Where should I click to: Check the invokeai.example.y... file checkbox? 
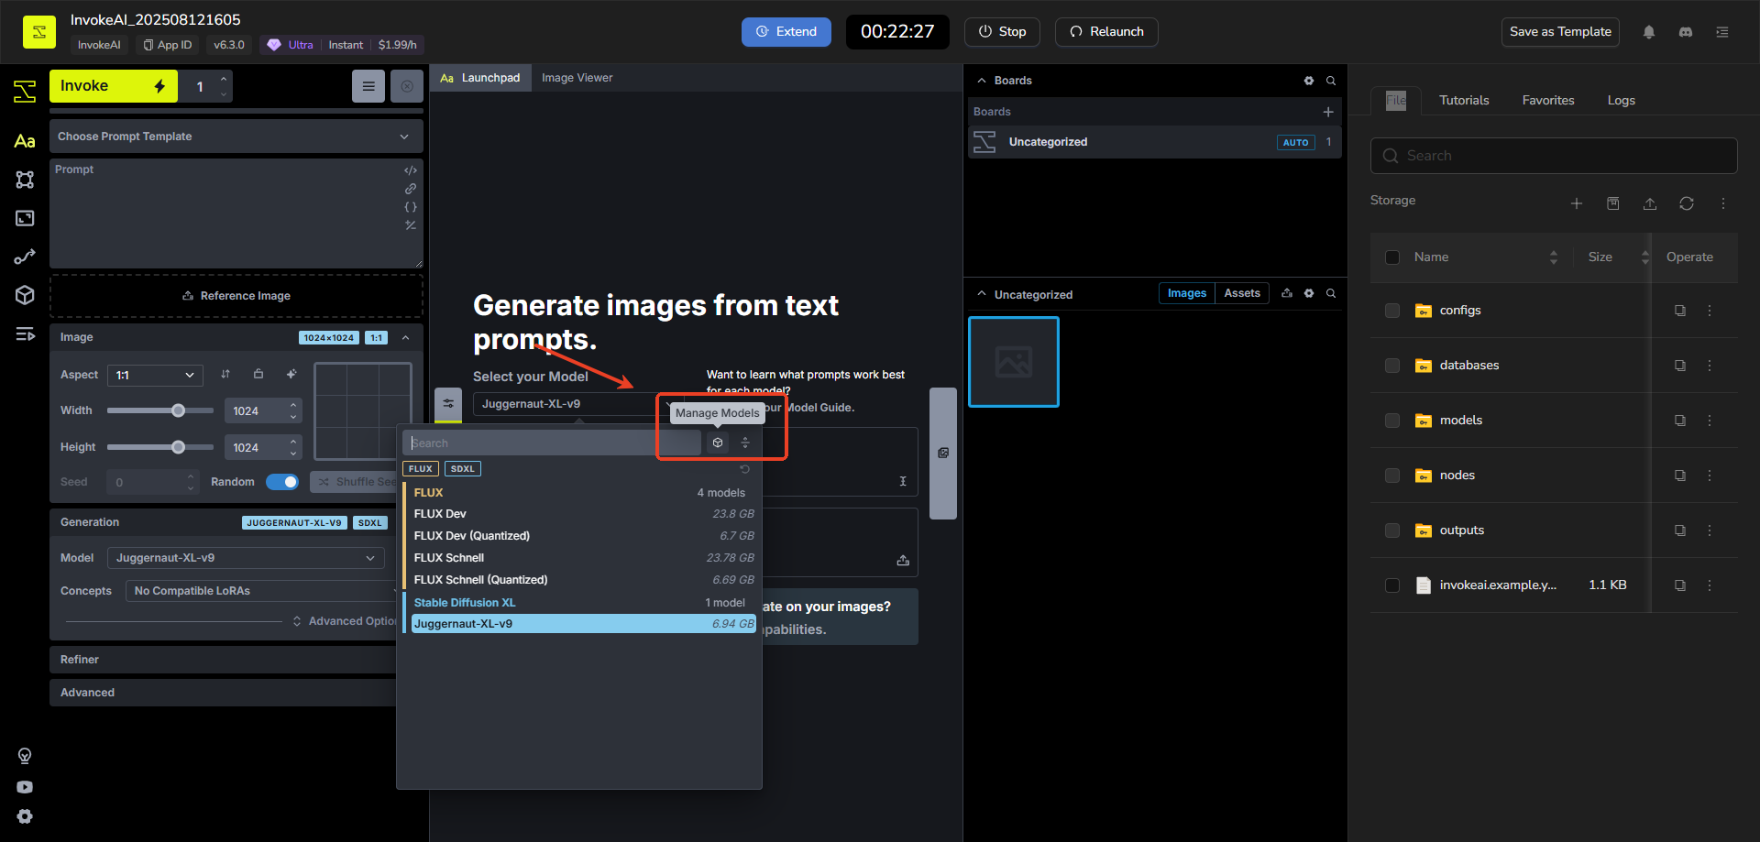tap(1392, 585)
